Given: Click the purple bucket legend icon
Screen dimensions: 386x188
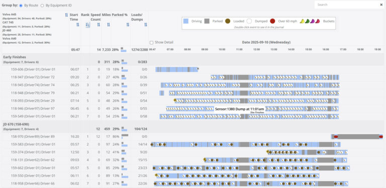Looking at the screenshot, I should [x=313, y=22].
